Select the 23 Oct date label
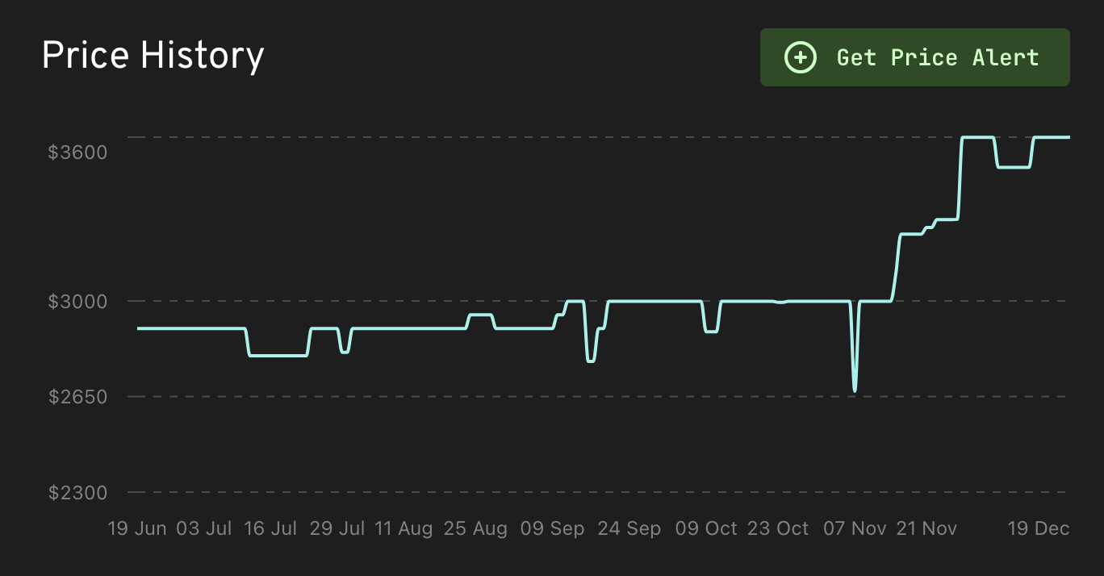Viewport: 1104px width, 576px height. tap(778, 528)
